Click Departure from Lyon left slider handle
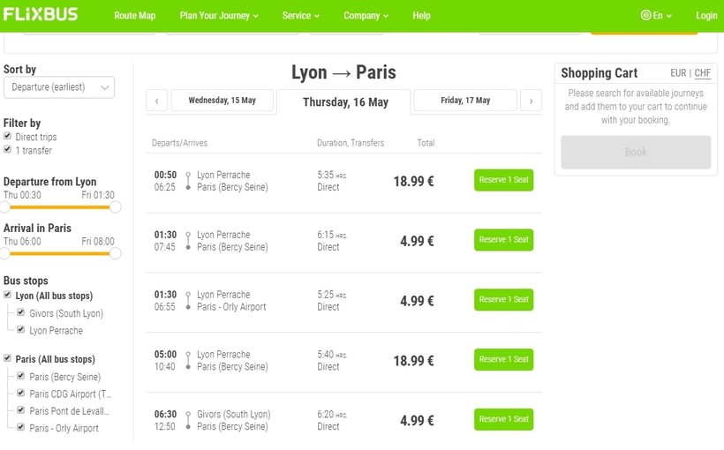The height and width of the screenshot is (450, 724). pyautogui.click(x=5, y=207)
